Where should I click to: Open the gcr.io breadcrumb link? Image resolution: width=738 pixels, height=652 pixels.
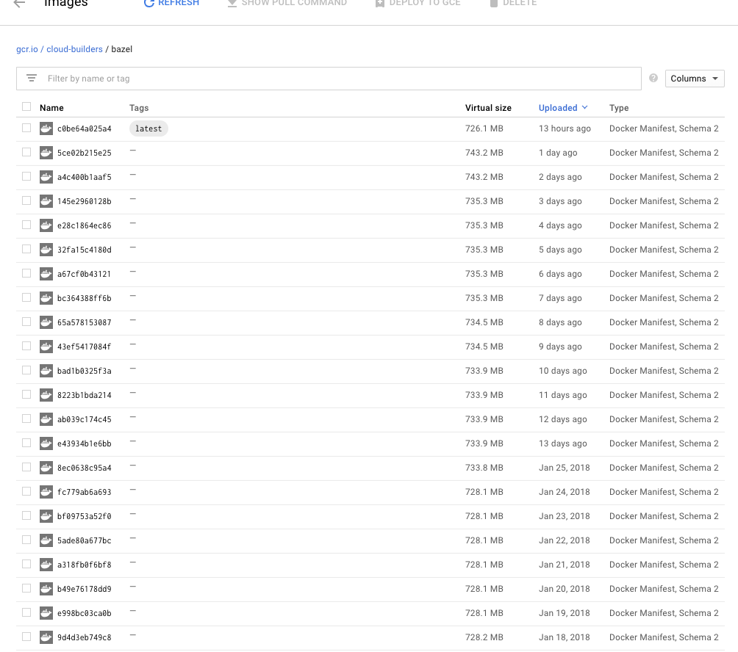coord(26,49)
